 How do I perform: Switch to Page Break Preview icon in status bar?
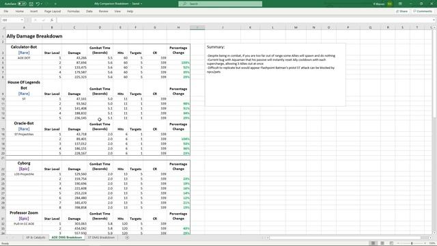(391, 243)
